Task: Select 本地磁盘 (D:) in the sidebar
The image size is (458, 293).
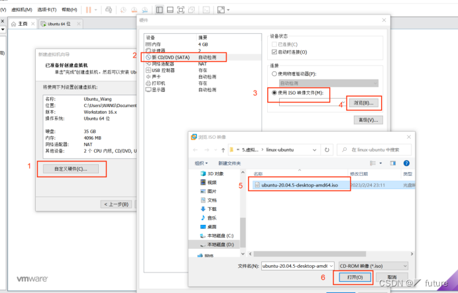Action: (217, 244)
